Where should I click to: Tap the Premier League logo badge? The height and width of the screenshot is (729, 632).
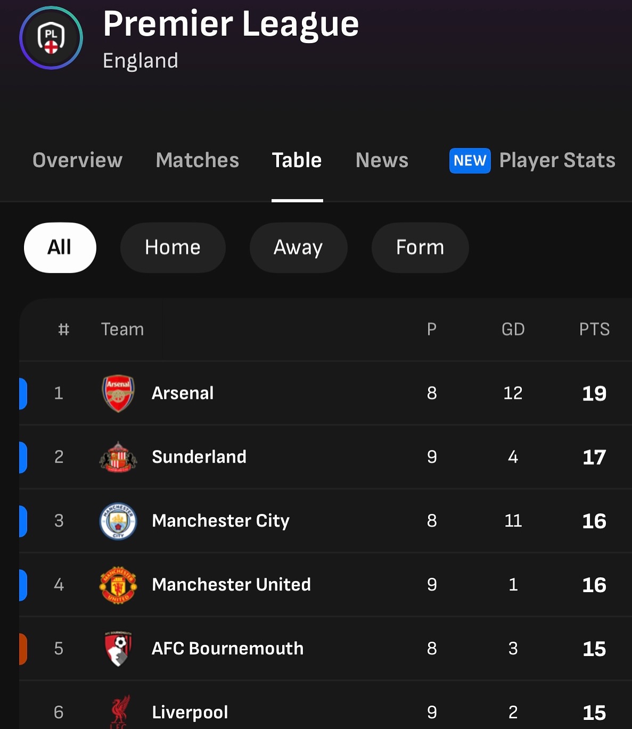pos(51,38)
